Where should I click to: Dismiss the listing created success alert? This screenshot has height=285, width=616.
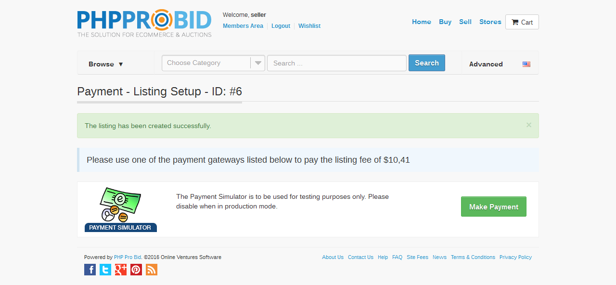pyautogui.click(x=529, y=125)
